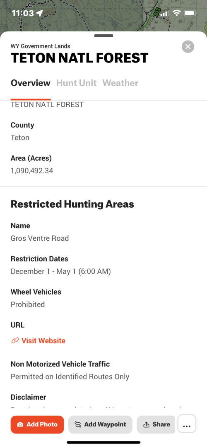Switch to the Hunt Unit tab
Screen dimensions: 207x448
(76, 83)
